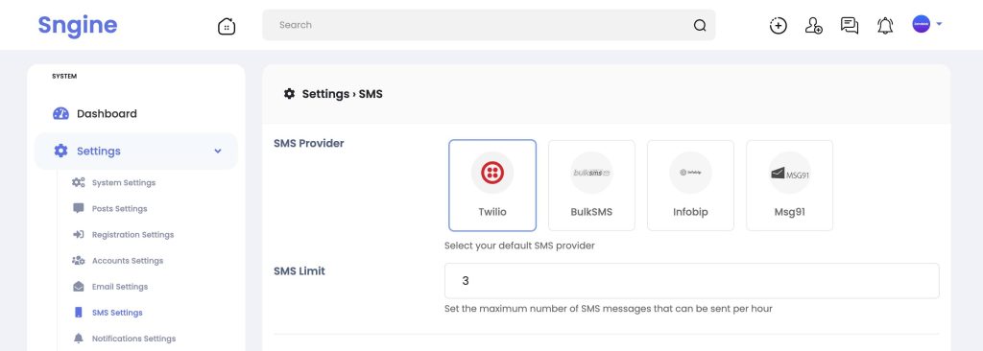983x351 pixels.
Task: Select Twilio as SMS provider
Action: 492,185
